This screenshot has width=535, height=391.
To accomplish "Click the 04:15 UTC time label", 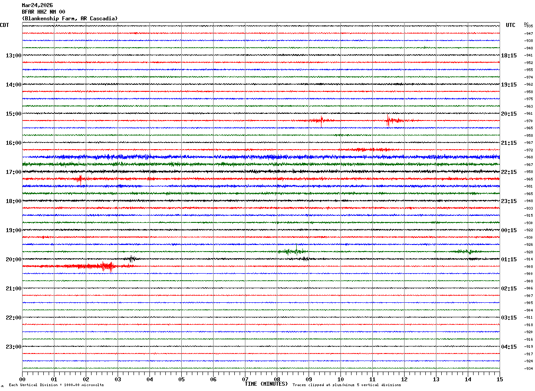I will 509,347.
